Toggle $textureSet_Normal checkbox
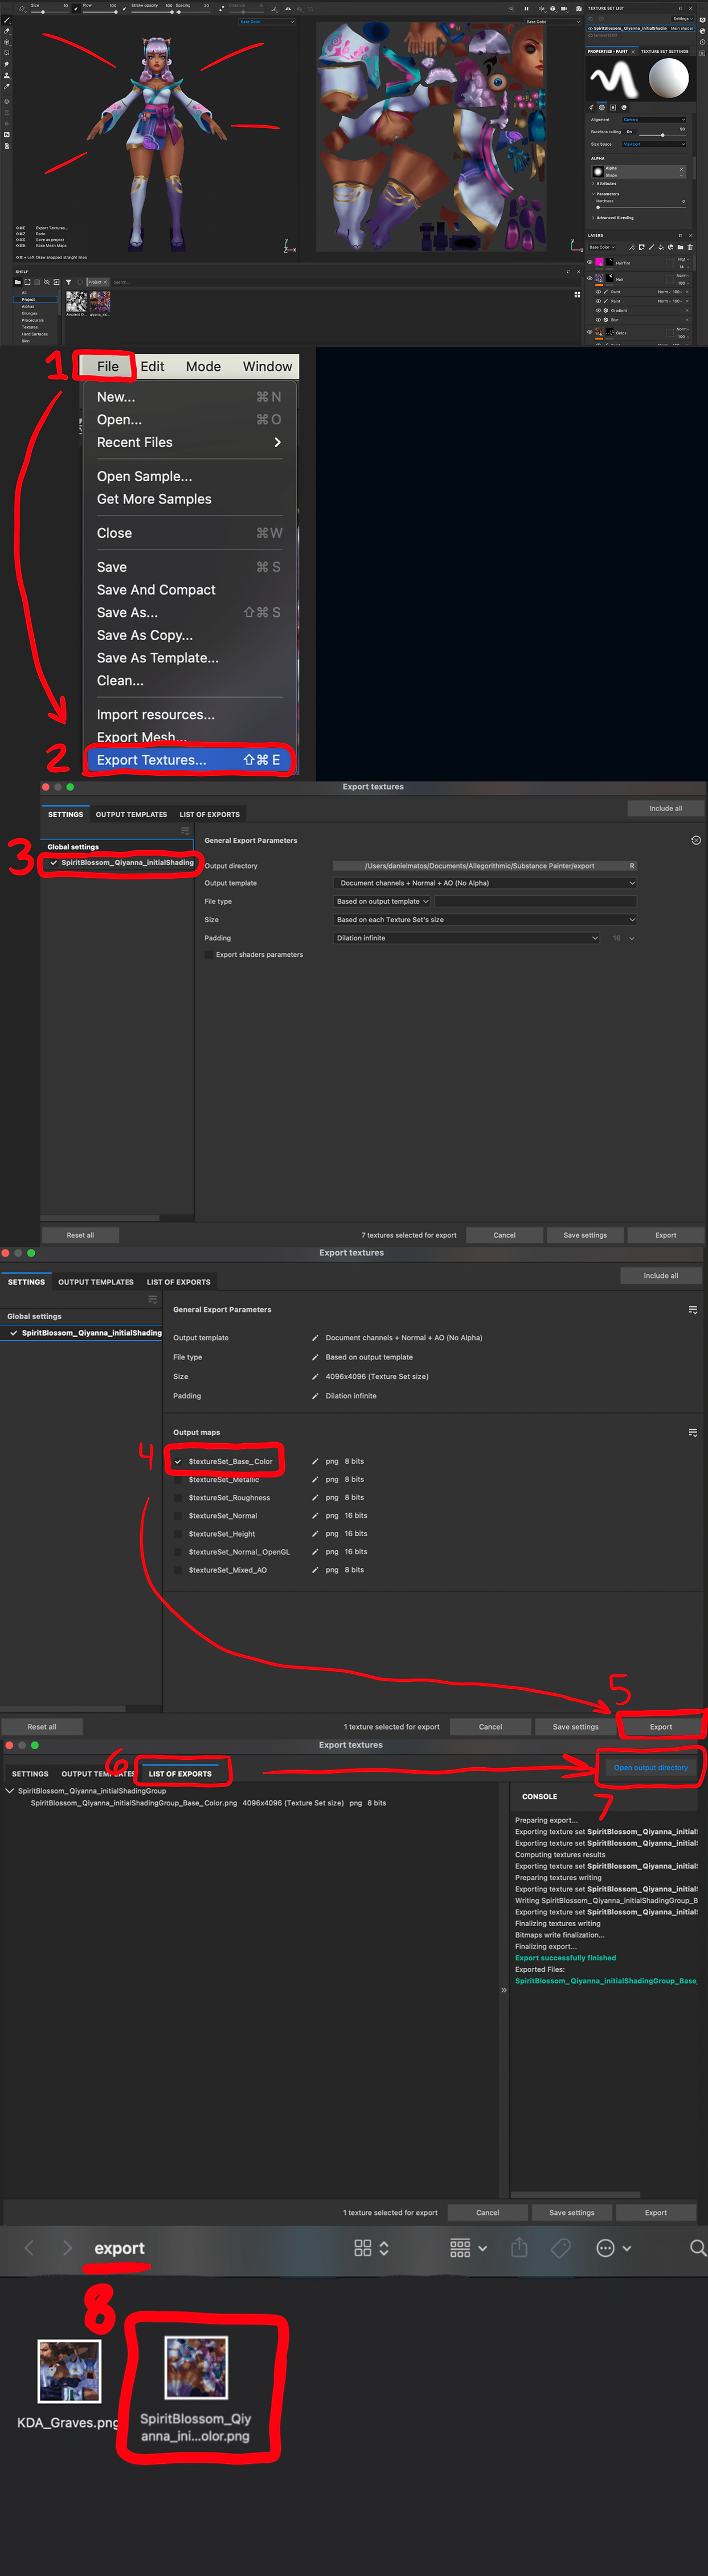Image resolution: width=708 pixels, height=2576 pixels. (x=178, y=1515)
